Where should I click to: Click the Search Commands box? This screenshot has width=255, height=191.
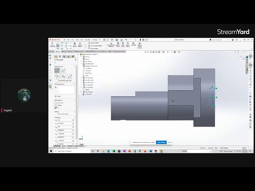coord(219,40)
